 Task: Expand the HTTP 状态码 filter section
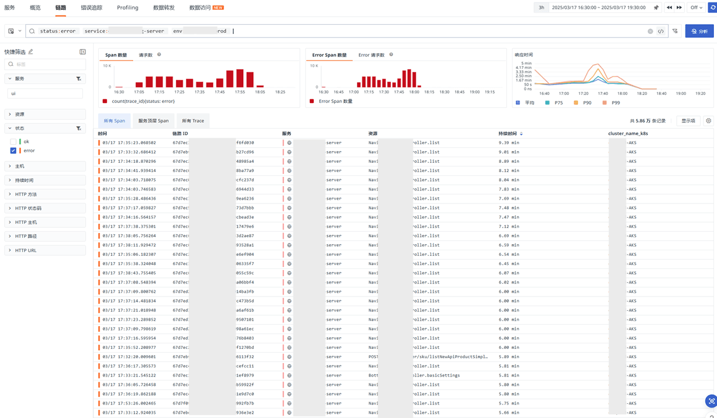(x=28, y=208)
